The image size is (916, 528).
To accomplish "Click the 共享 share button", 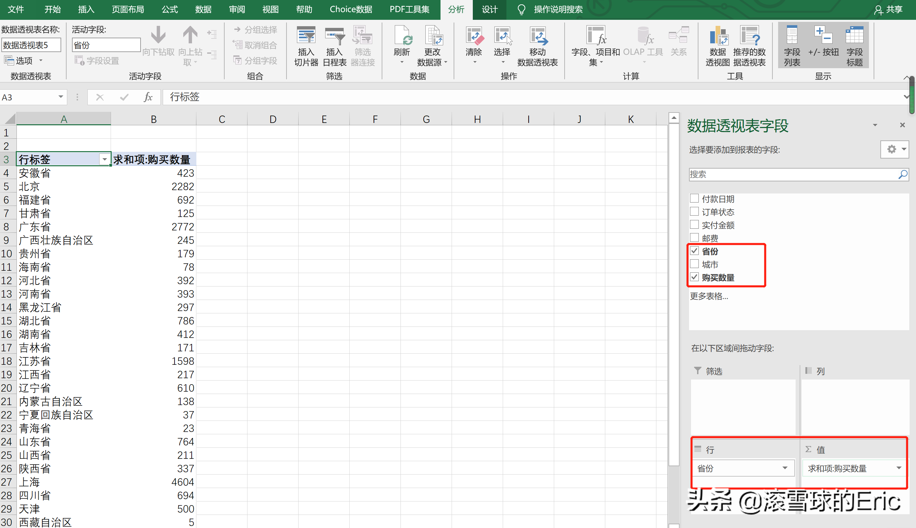I will pos(889,9).
